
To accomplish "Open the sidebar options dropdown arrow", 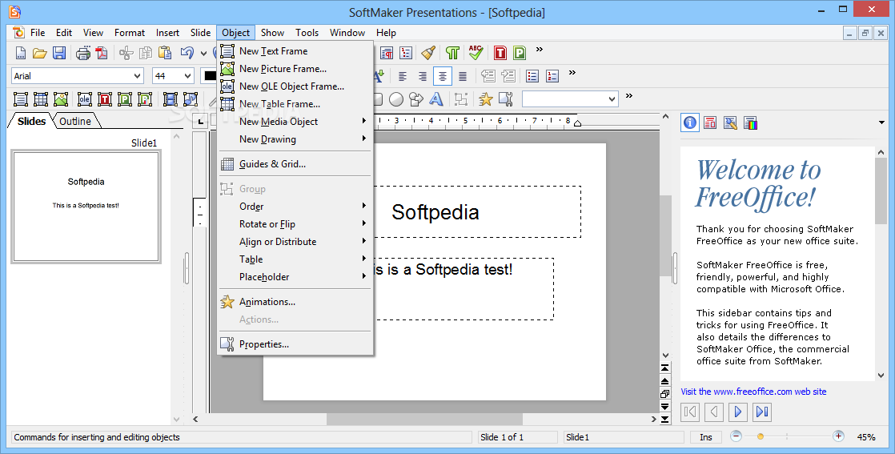I will (882, 123).
